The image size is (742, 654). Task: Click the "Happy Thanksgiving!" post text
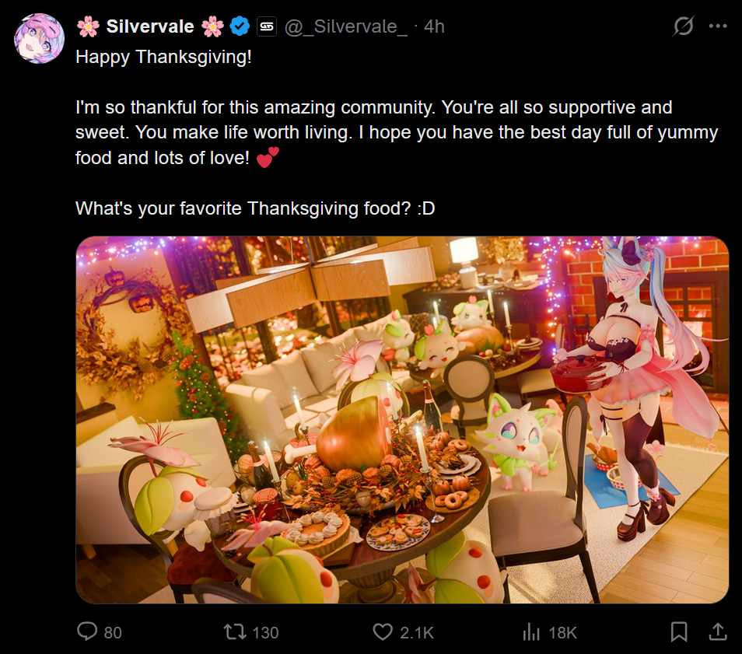[x=164, y=58]
